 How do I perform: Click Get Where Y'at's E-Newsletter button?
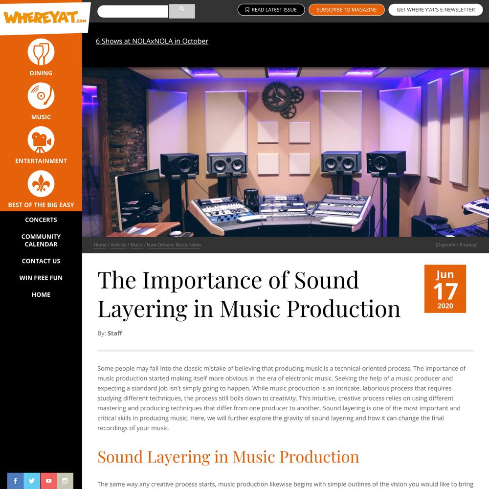point(435,10)
